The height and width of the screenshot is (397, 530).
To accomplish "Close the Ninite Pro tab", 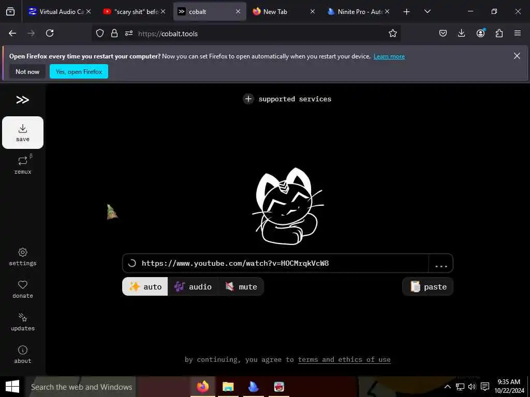I will [387, 11].
